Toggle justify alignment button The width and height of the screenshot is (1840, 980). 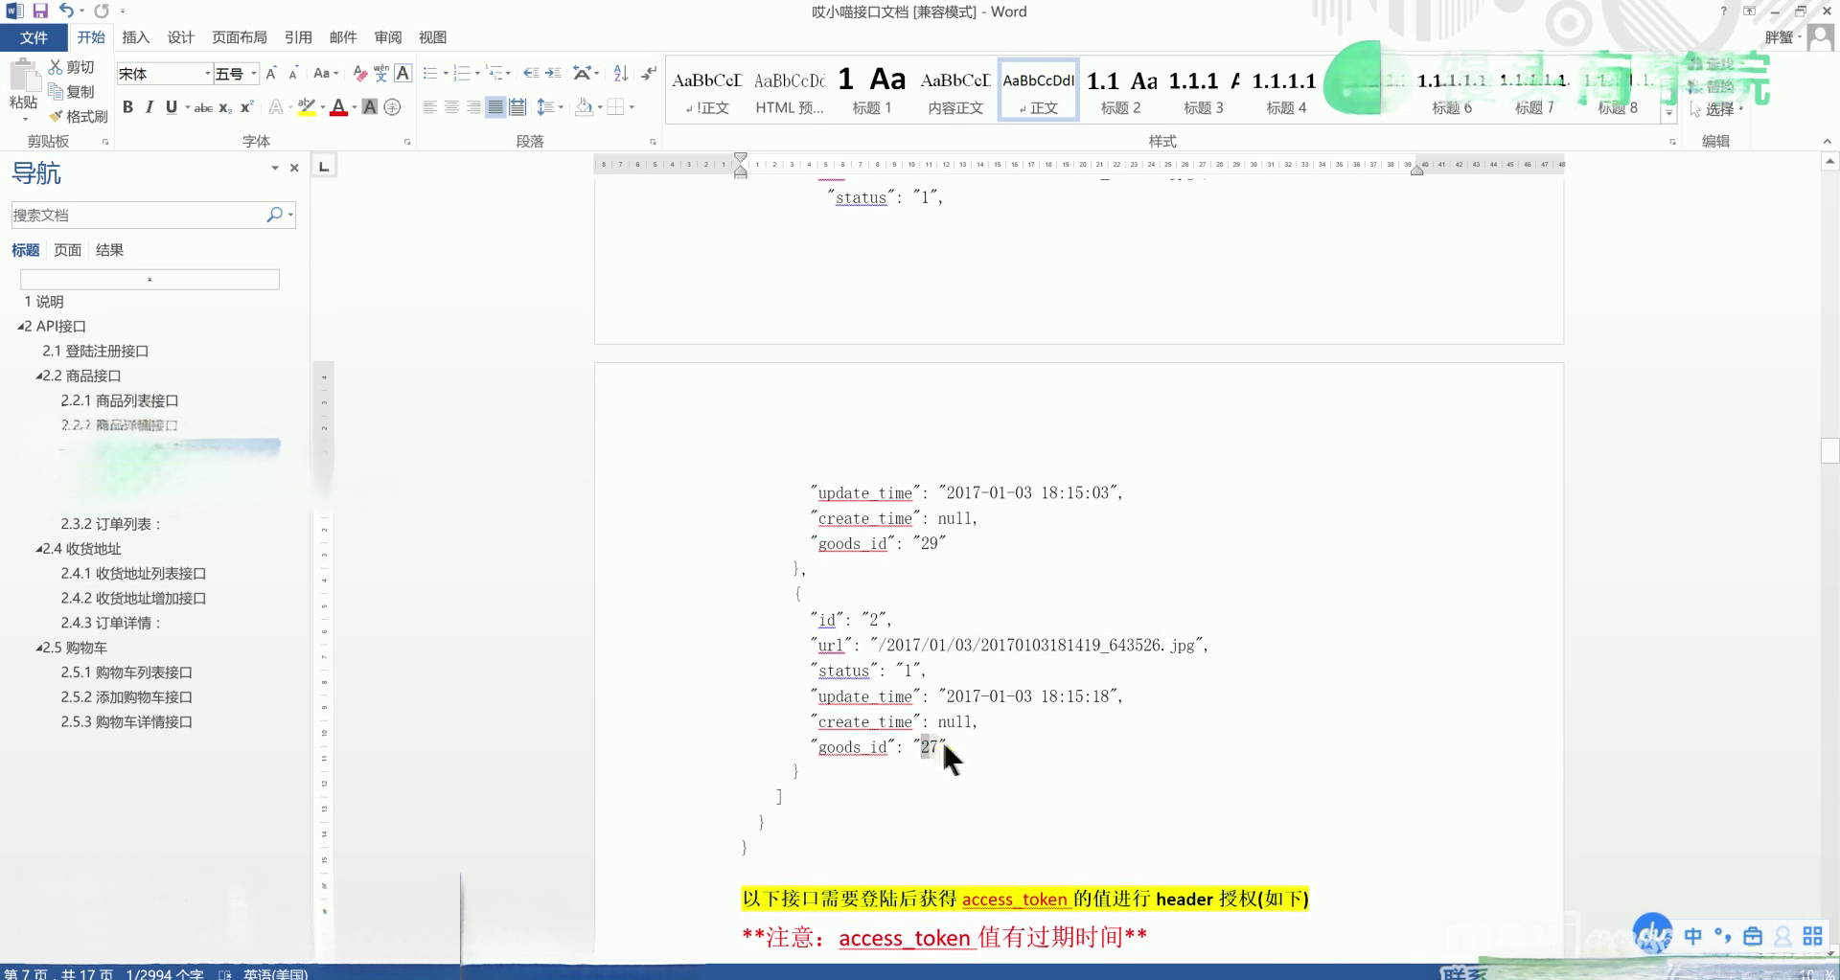coord(495,107)
